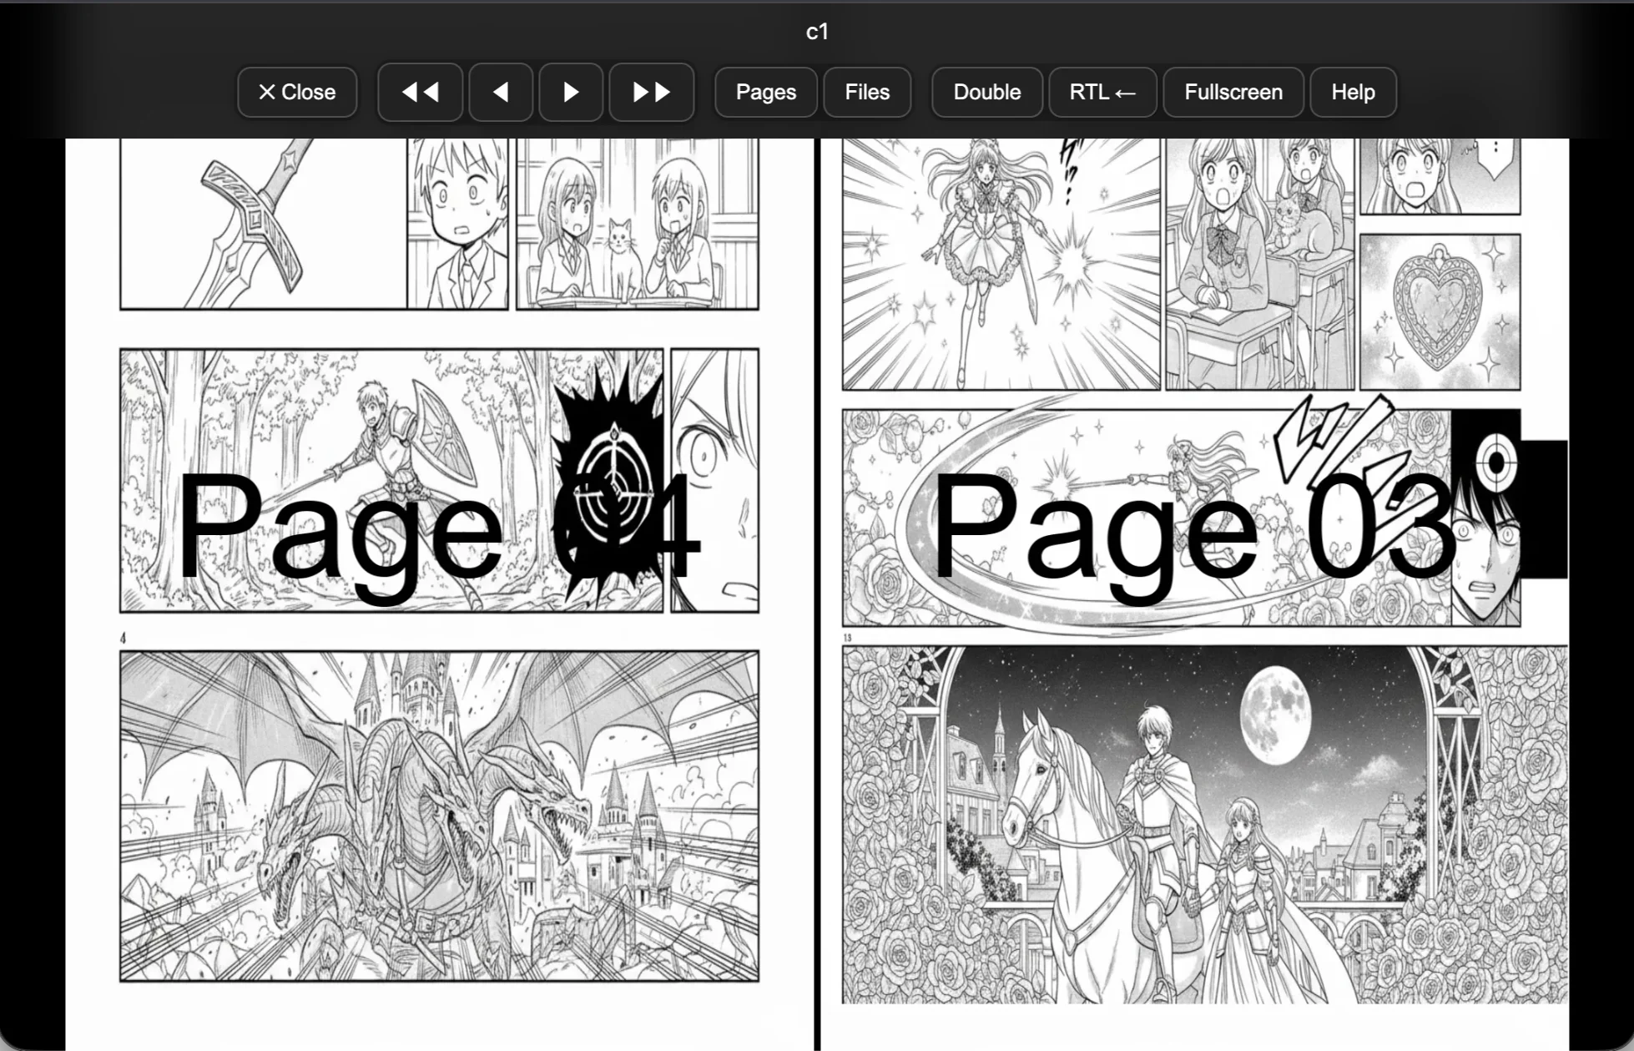Toggle Double page view mode
The image size is (1634, 1051).
pos(986,92)
